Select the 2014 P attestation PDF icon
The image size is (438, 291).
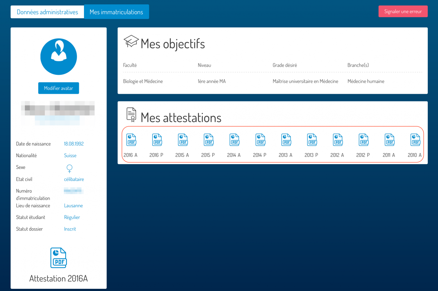pyautogui.click(x=260, y=140)
